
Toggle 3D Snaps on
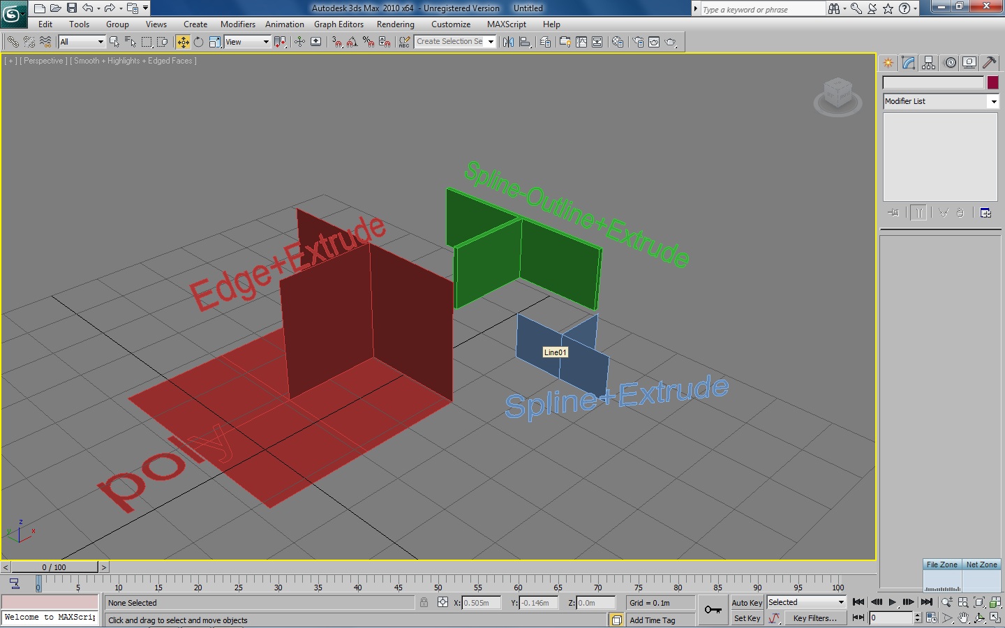click(336, 42)
